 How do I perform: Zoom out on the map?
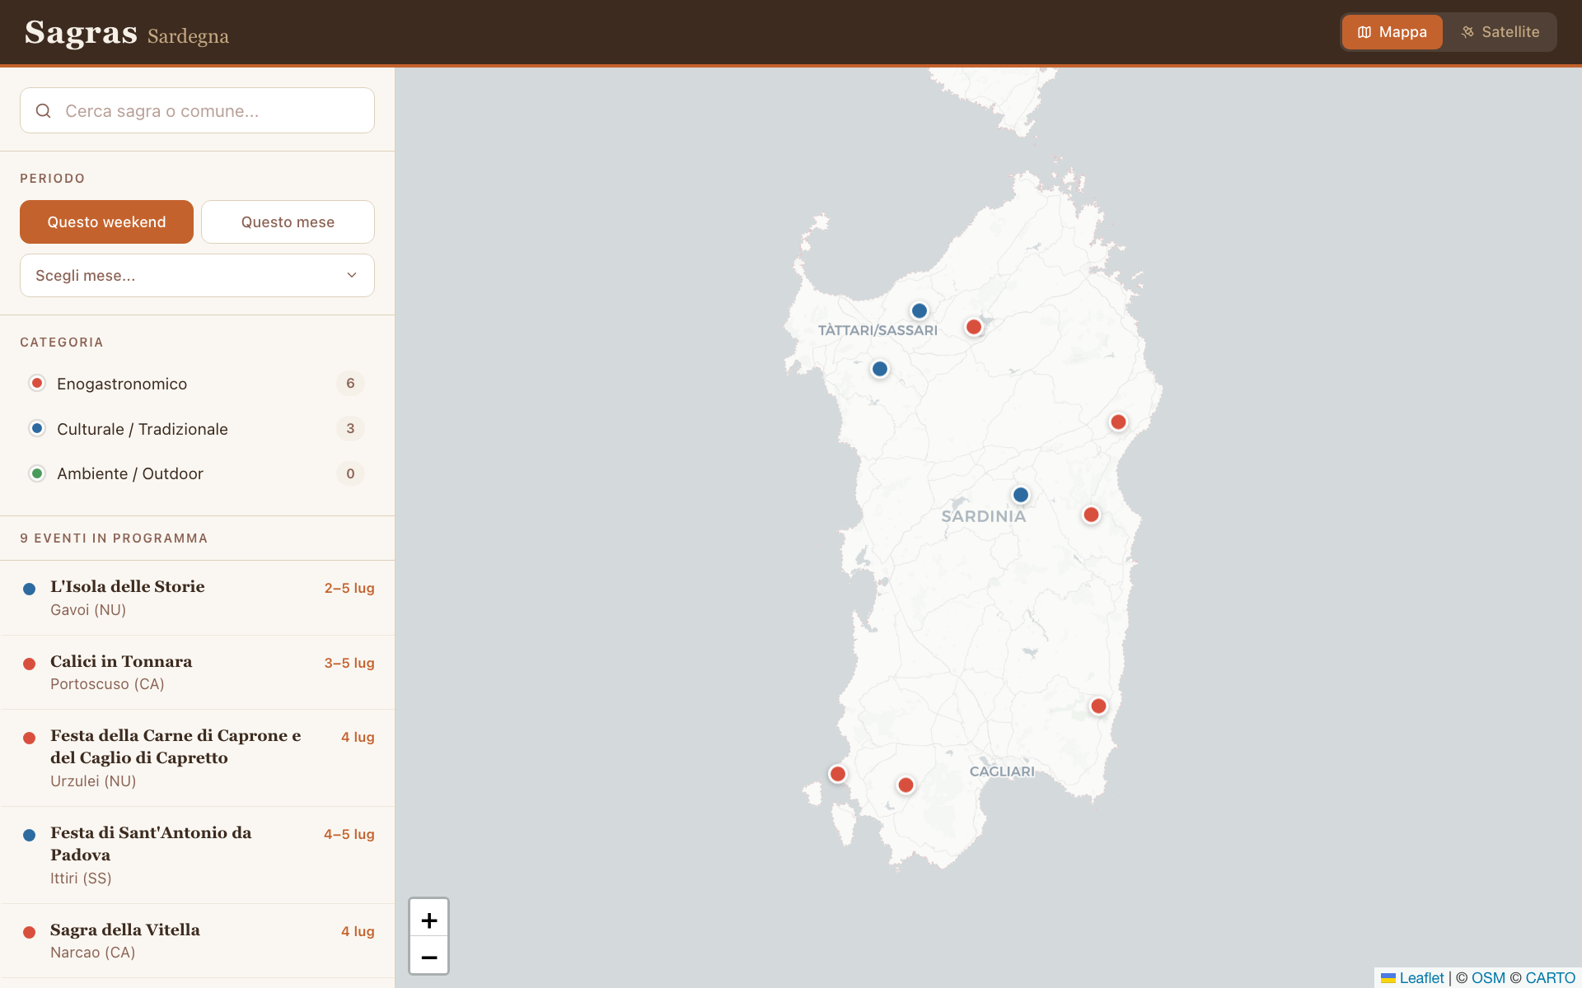(429, 956)
